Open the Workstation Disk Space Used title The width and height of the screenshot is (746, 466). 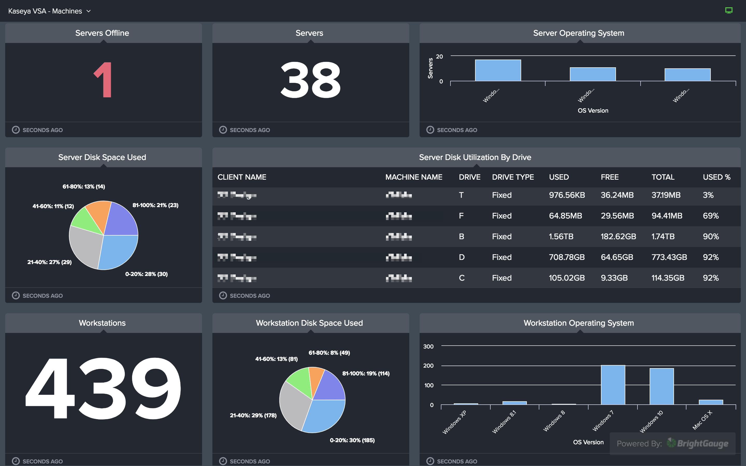(309, 323)
